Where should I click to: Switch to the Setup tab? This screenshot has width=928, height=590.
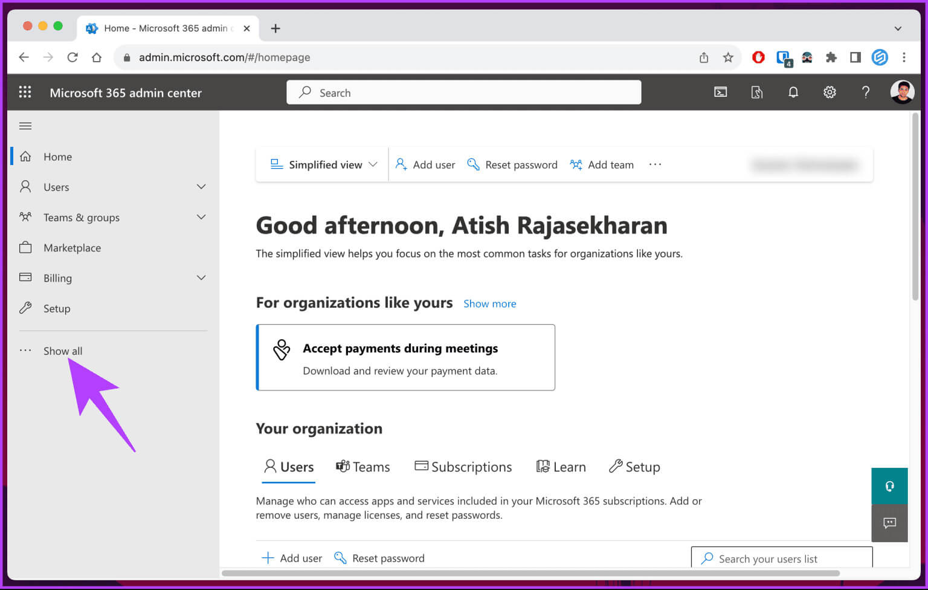634,467
